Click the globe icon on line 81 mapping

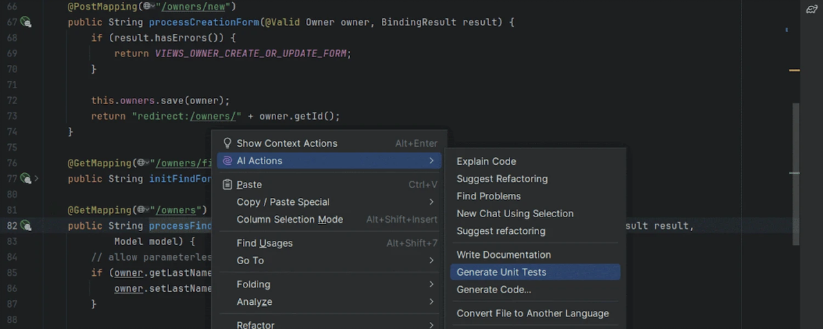[x=146, y=210]
